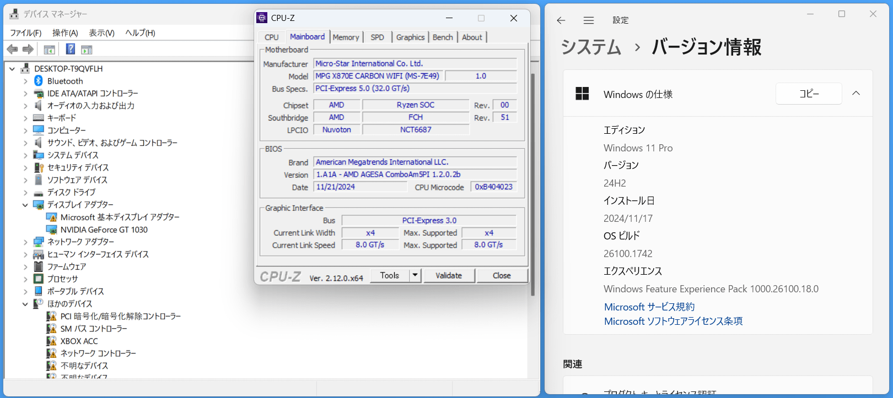
Task: Click the 1.A1A - AMD AGESA BIOS version field
Action: click(x=415, y=175)
